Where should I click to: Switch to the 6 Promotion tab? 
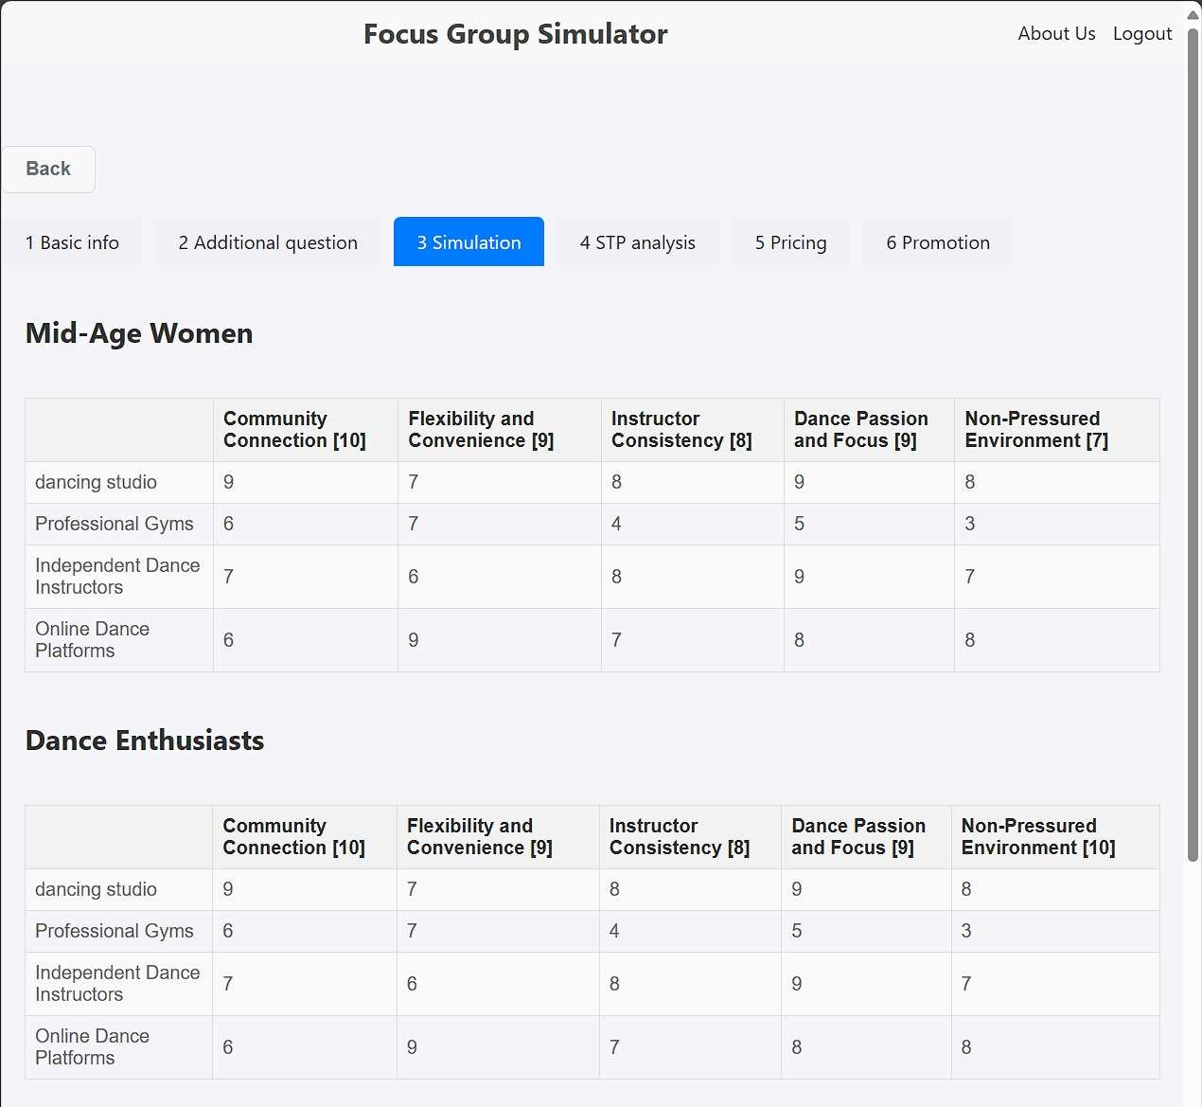click(937, 242)
